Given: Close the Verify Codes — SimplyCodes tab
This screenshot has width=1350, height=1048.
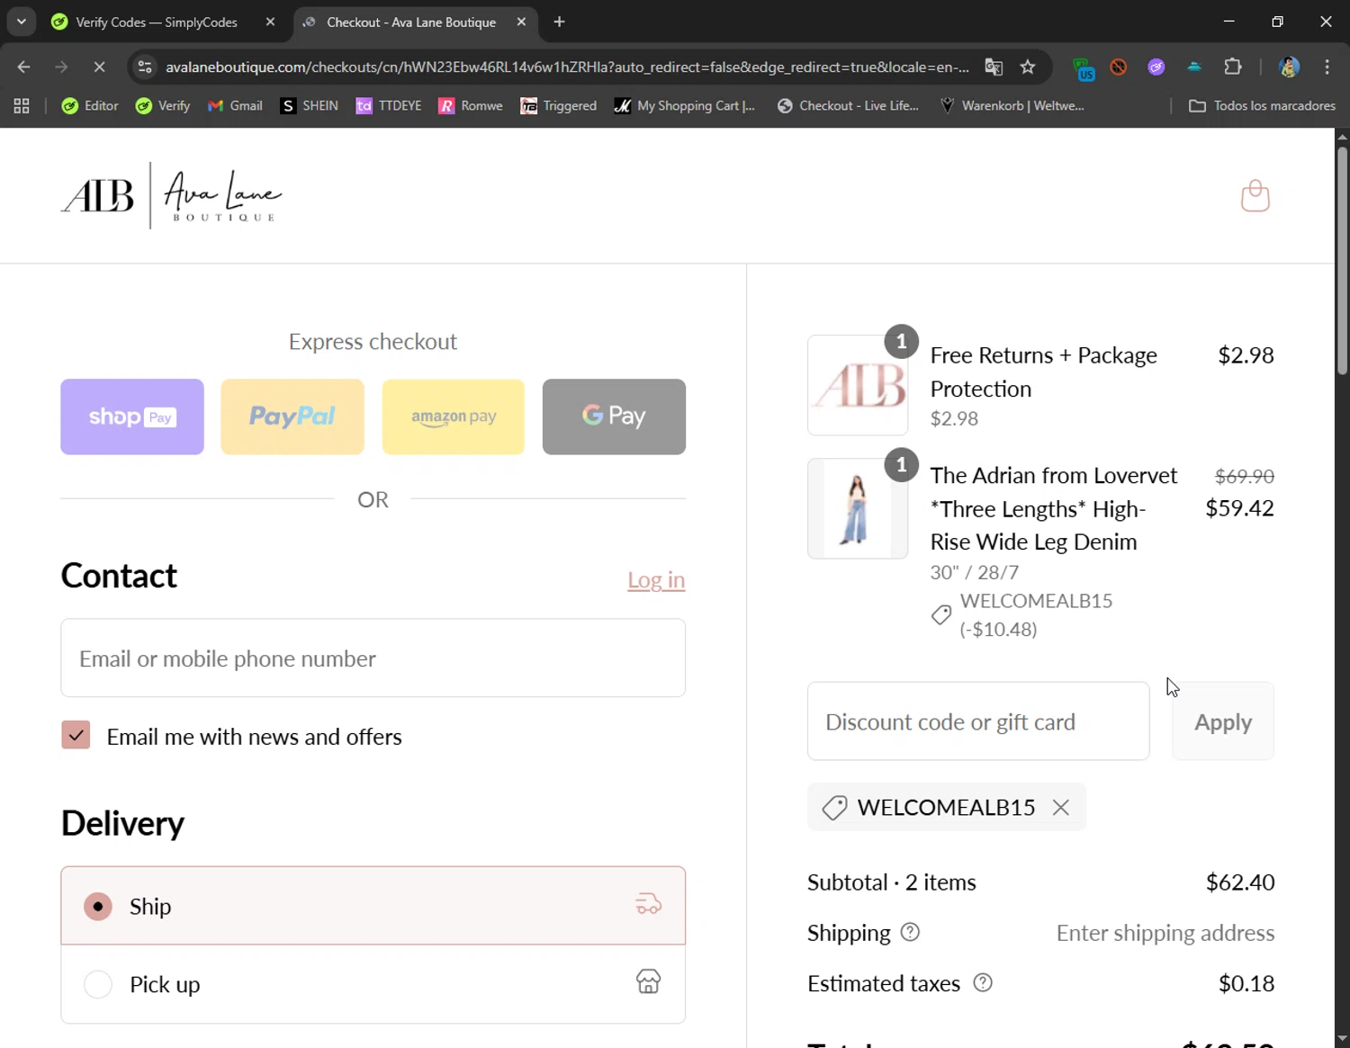Looking at the screenshot, I should 270,22.
